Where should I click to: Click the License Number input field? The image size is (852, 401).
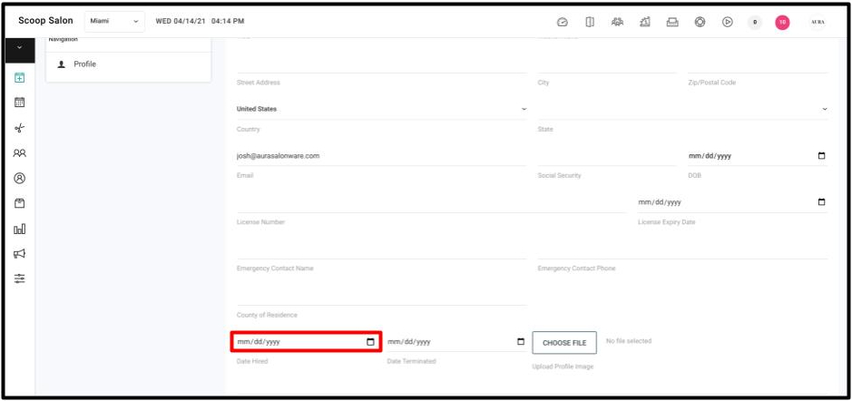pos(432,202)
